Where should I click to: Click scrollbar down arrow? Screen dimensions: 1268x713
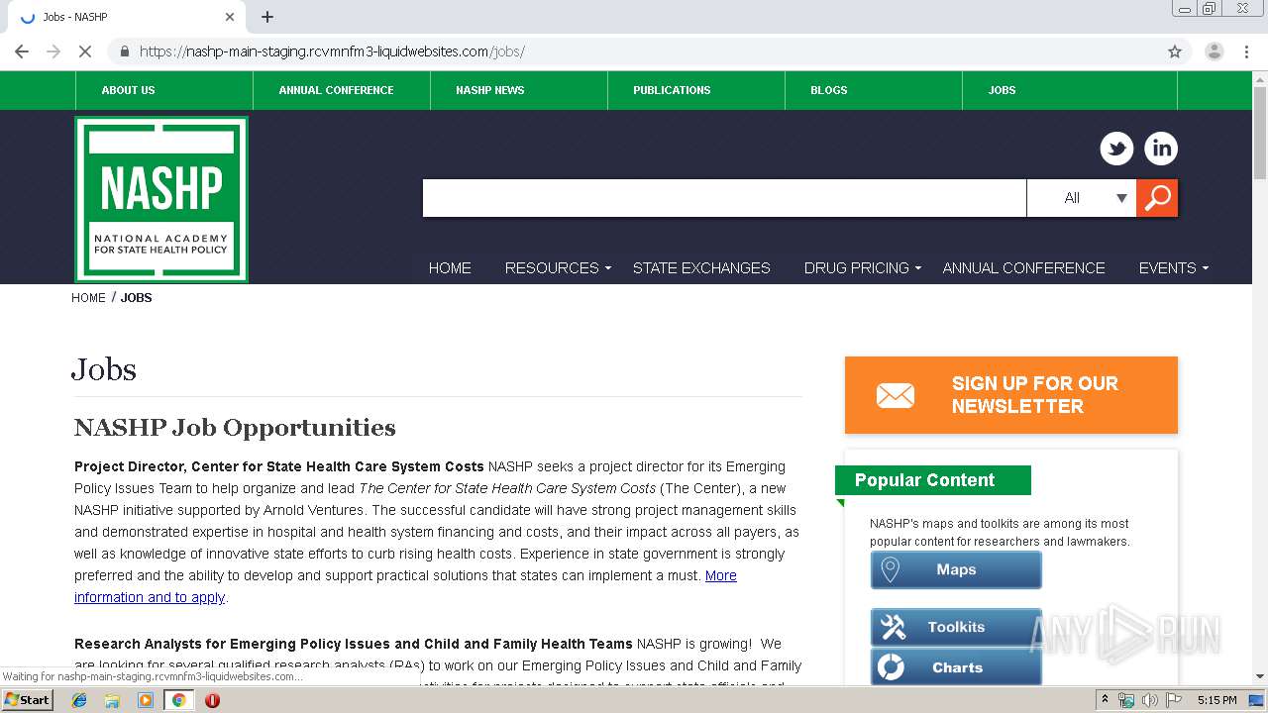tap(1259, 677)
